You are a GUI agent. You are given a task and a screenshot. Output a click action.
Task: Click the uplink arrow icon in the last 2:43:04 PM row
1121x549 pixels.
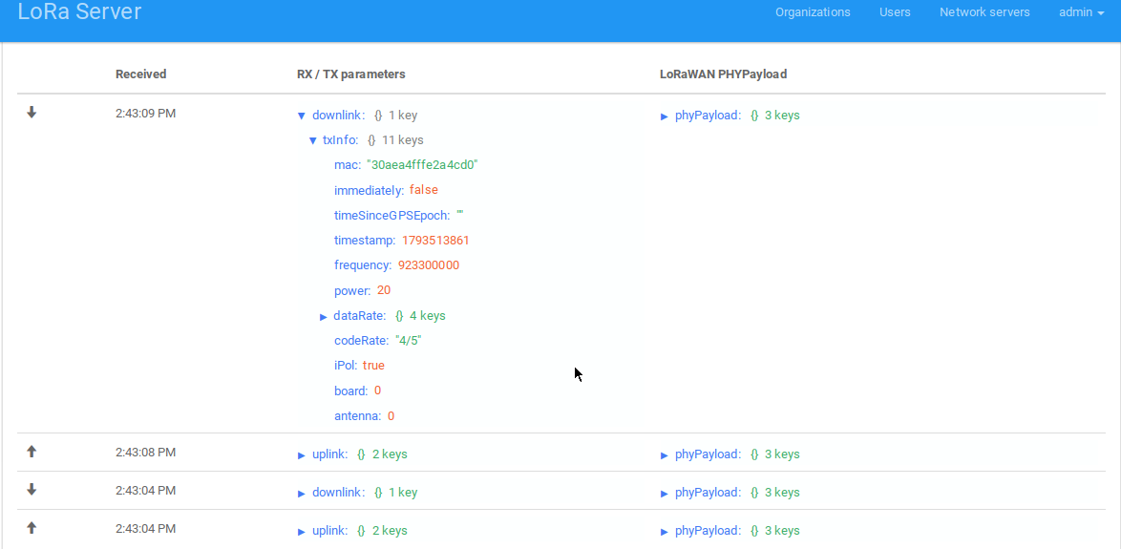32,528
